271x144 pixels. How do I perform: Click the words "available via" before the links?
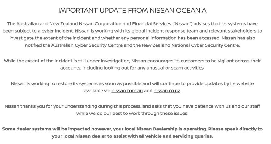[x=97, y=91]
